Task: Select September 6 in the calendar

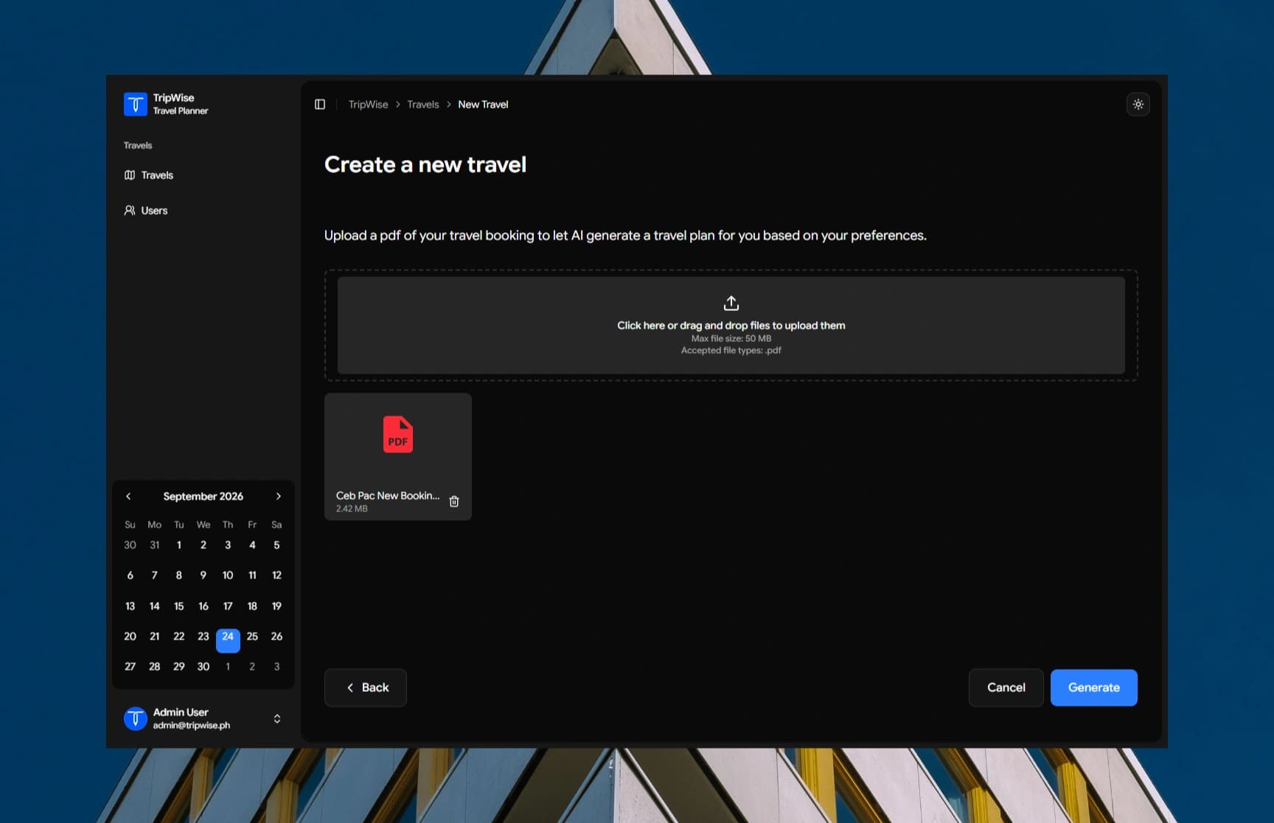Action: 130,575
